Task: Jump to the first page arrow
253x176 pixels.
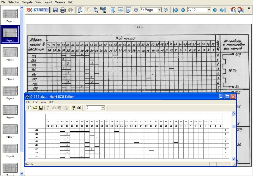Action: click(x=176, y=10)
